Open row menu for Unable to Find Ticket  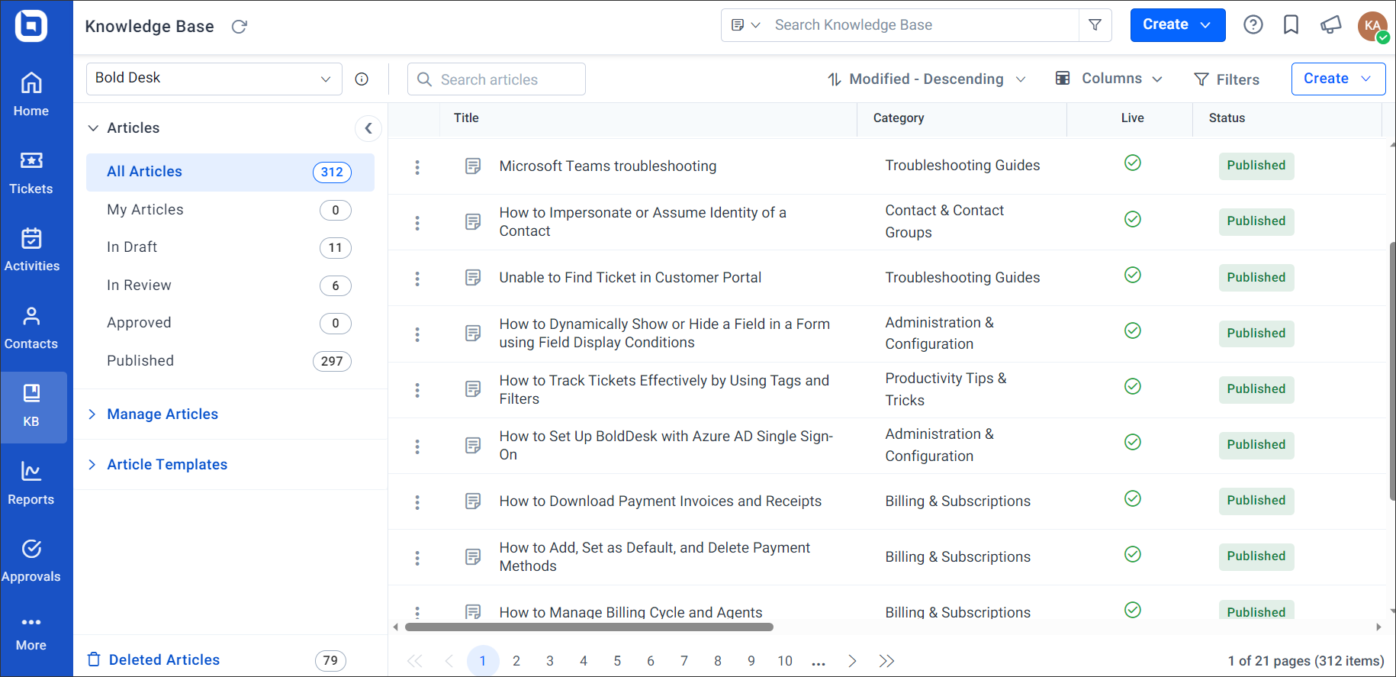tap(417, 279)
